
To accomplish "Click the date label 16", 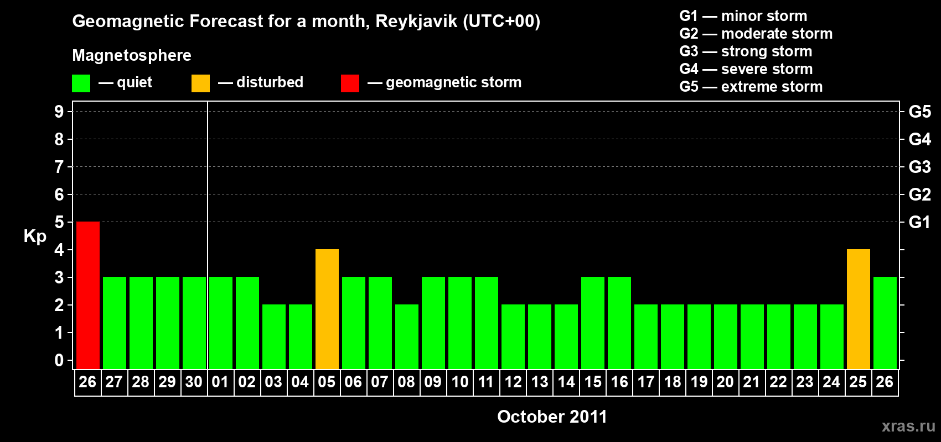I will 619,382.
